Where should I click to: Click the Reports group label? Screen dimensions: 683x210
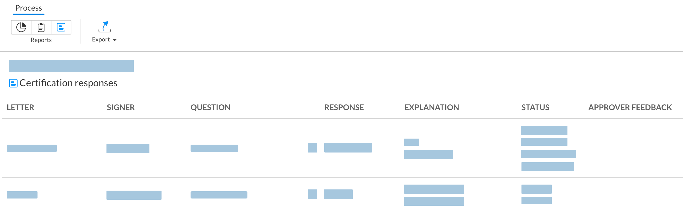41,40
